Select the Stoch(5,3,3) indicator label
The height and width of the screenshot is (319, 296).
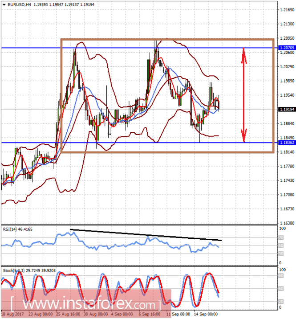pos(29,270)
